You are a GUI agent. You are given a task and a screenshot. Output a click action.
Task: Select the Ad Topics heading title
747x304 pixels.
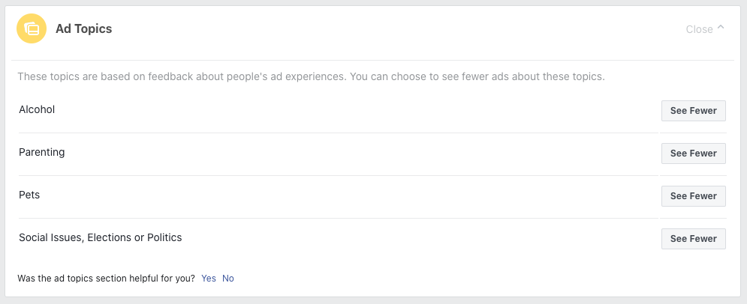pos(84,29)
